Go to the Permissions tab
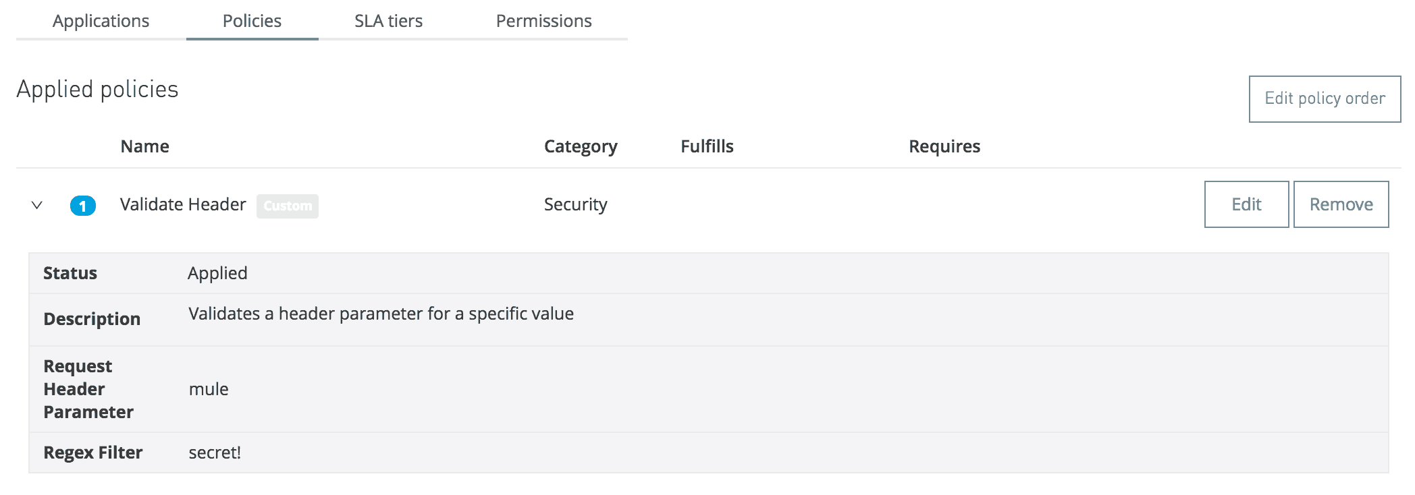The height and width of the screenshot is (495, 1415). pos(544,21)
